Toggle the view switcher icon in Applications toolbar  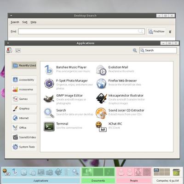click(x=18, y=50)
